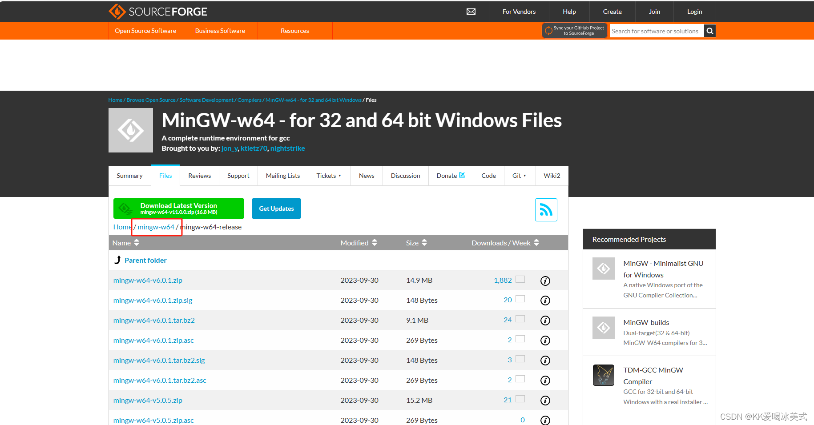Click the MinGW-w64 project logo
Screen dimensions: 814x425
pyautogui.click(x=131, y=130)
